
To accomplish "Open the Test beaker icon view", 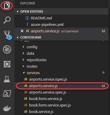I will point(7,79).
